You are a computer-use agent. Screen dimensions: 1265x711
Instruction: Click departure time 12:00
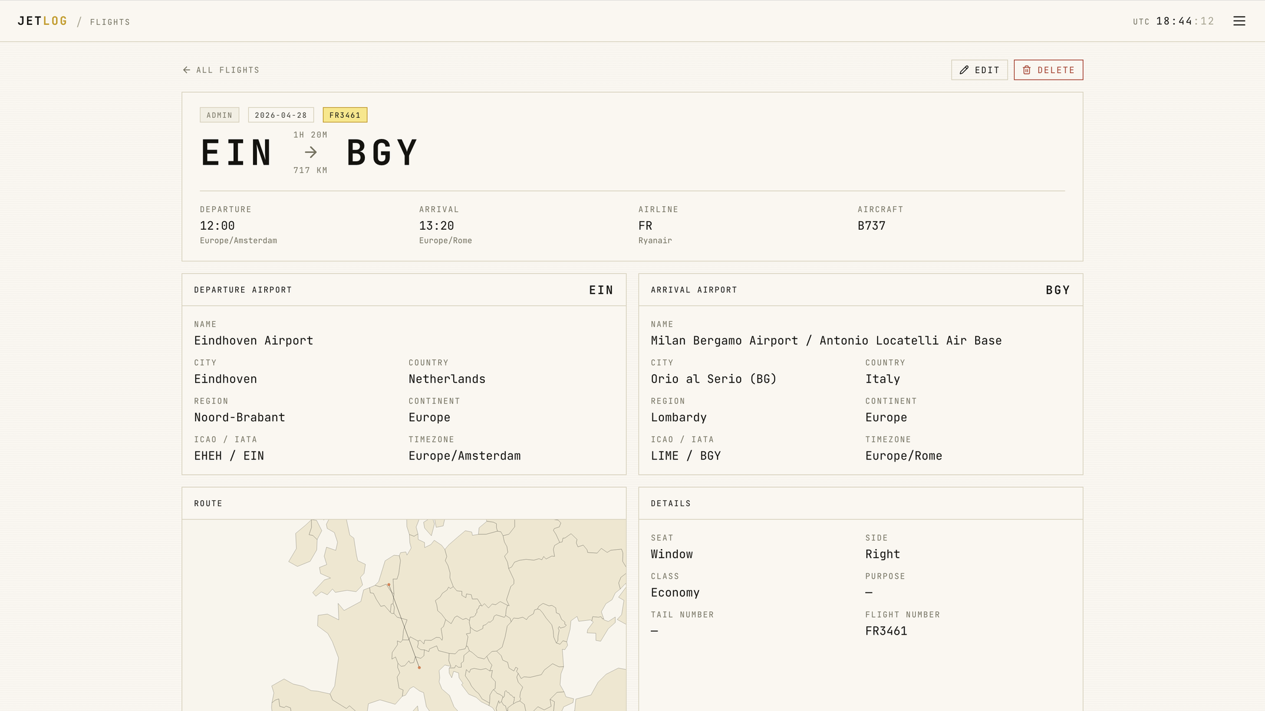217,226
